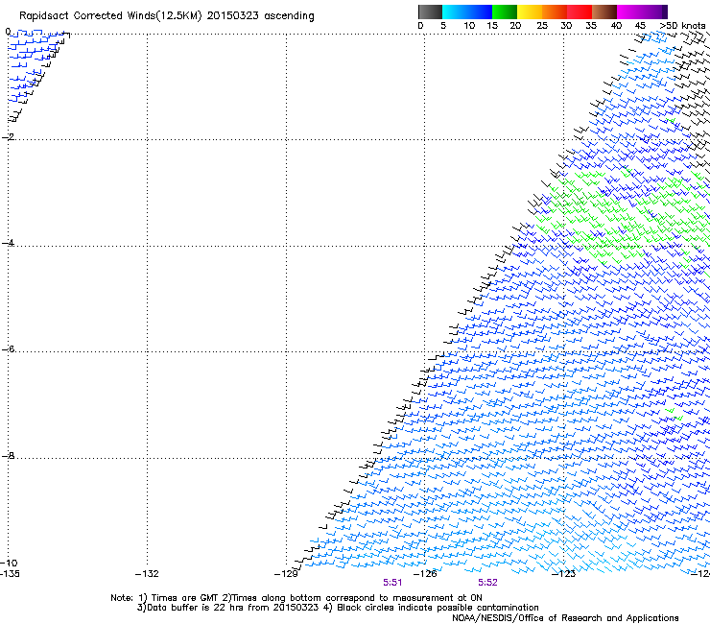Viewport: 710px width, 624px height.
Task: Click the latitude axis label '-8'
Action: pos(8,455)
